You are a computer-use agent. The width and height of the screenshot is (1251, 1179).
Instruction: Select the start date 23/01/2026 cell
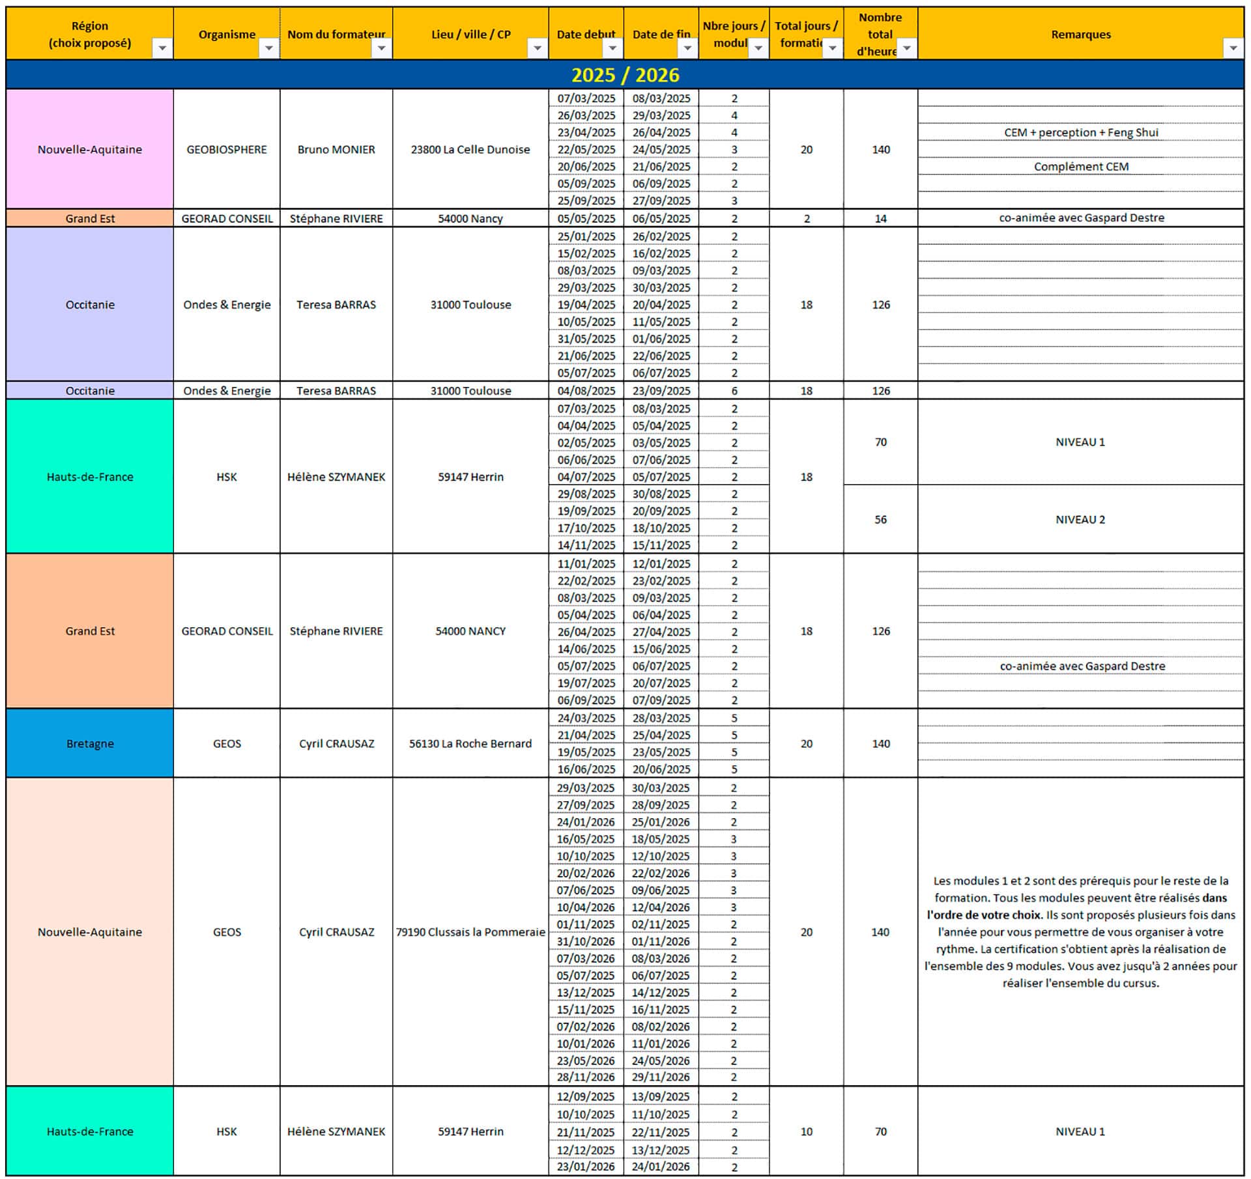pyautogui.click(x=586, y=1166)
